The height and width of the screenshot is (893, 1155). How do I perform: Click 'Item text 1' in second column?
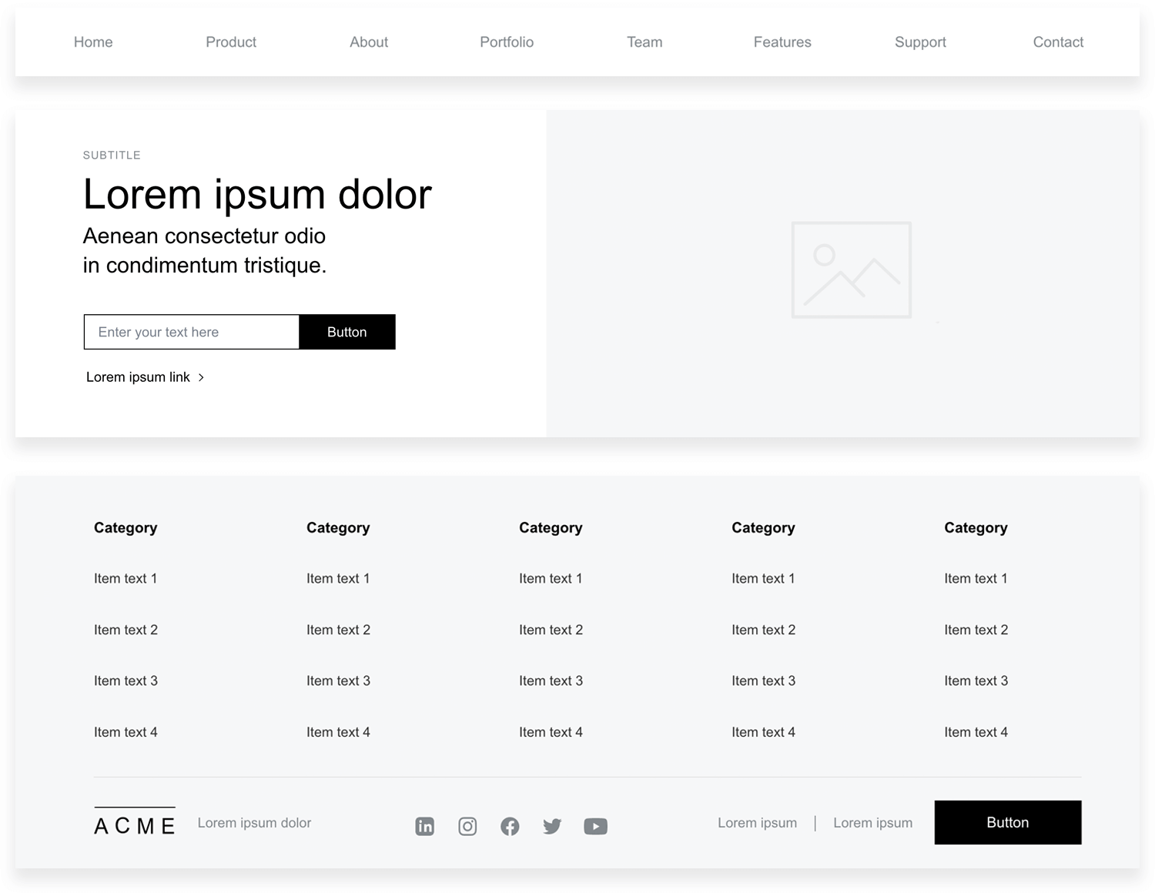click(338, 579)
